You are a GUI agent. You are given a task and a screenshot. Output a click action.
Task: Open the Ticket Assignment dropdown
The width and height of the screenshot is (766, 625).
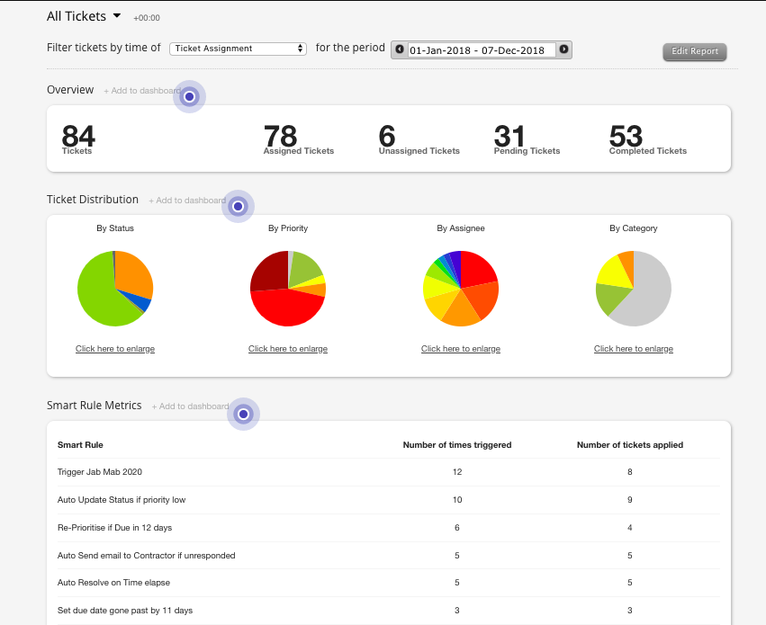pyautogui.click(x=238, y=49)
